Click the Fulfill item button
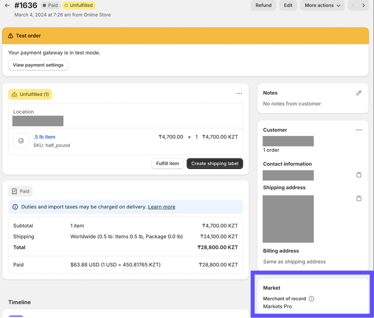 click(x=167, y=164)
